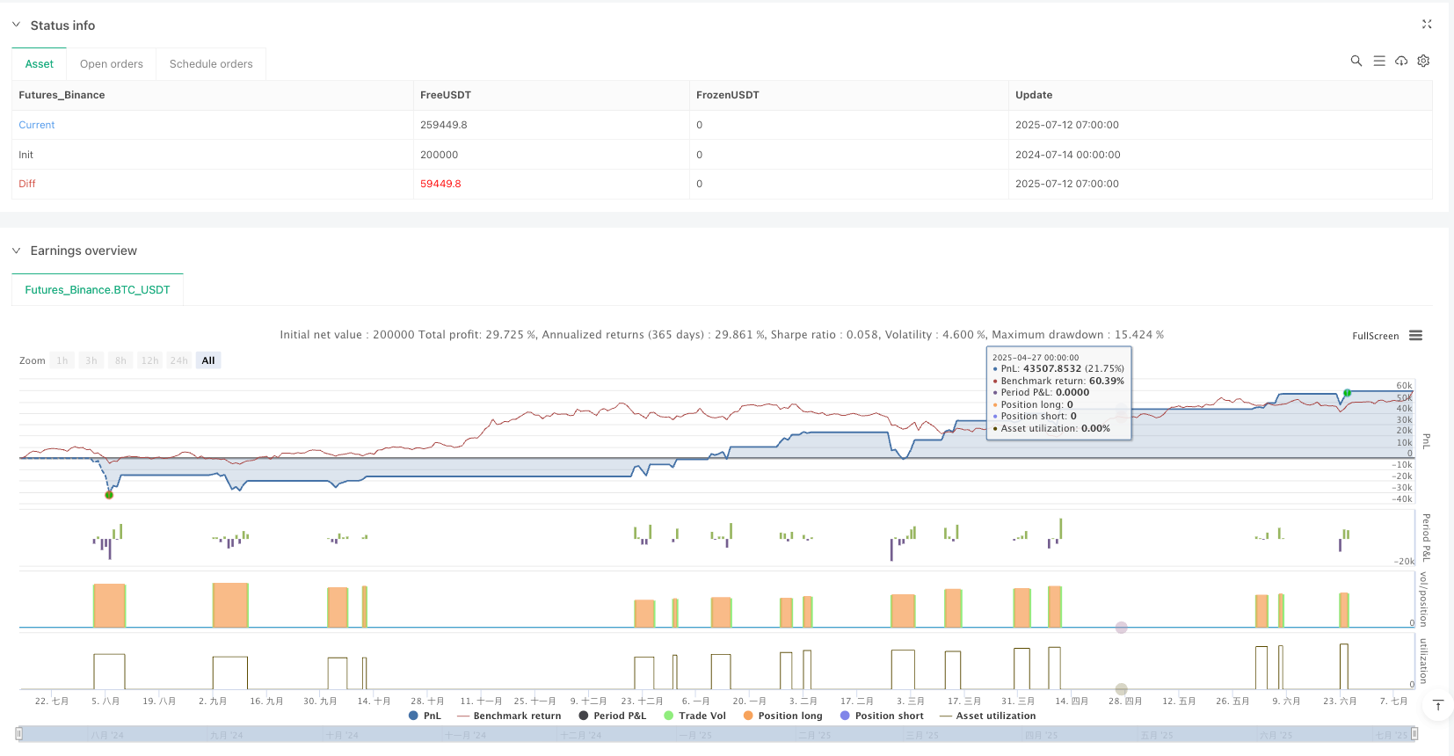Hide the Benchmark return legend series

coord(509,716)
